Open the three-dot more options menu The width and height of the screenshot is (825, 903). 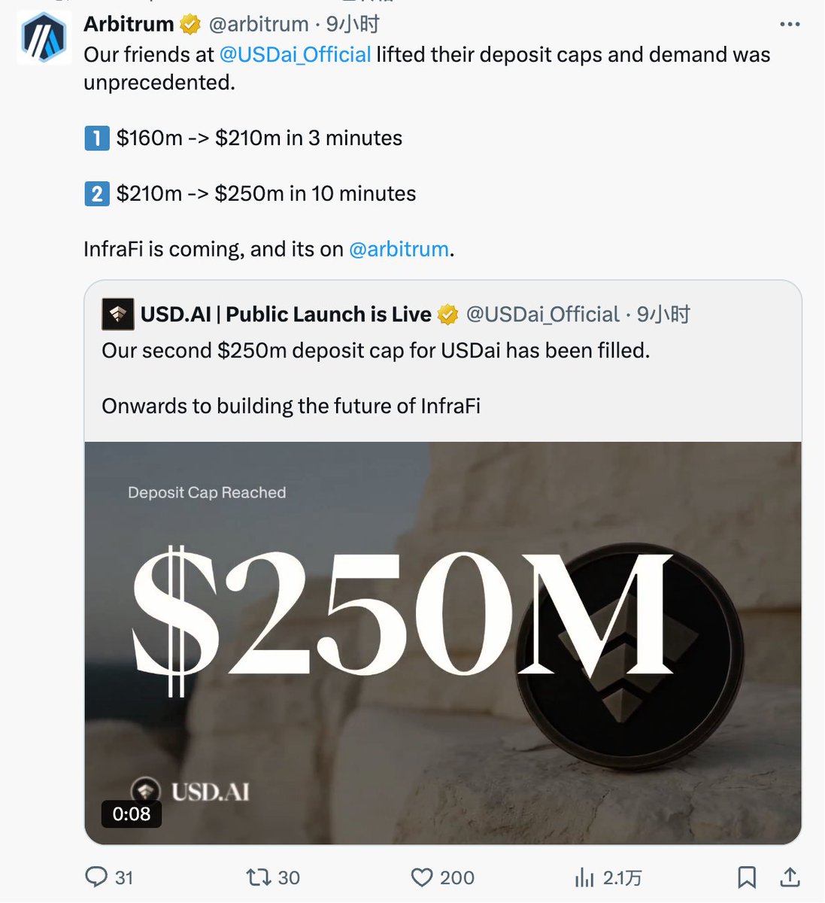[790, 25]
